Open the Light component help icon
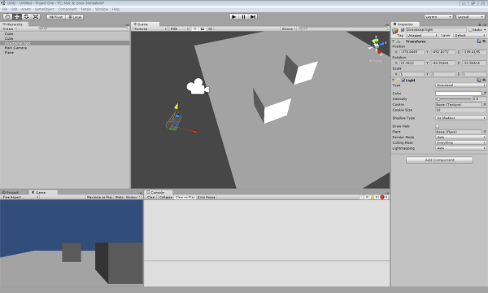 [479, 80]
